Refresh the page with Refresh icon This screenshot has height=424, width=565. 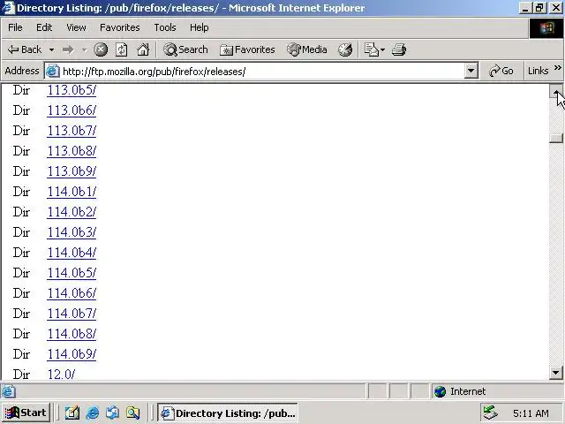click(122, 49)
